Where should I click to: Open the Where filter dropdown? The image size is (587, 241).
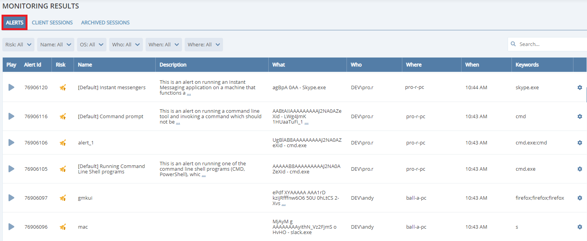(203, 44)
